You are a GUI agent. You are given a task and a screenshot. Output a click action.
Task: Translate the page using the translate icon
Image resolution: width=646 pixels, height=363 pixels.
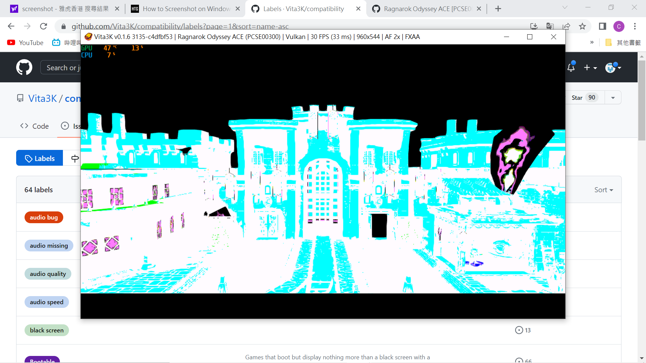[x=550, y=26]
